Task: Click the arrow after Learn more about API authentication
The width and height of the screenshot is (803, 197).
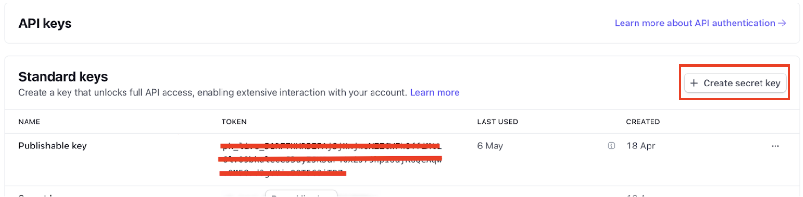Action: [x=782, y=23]
